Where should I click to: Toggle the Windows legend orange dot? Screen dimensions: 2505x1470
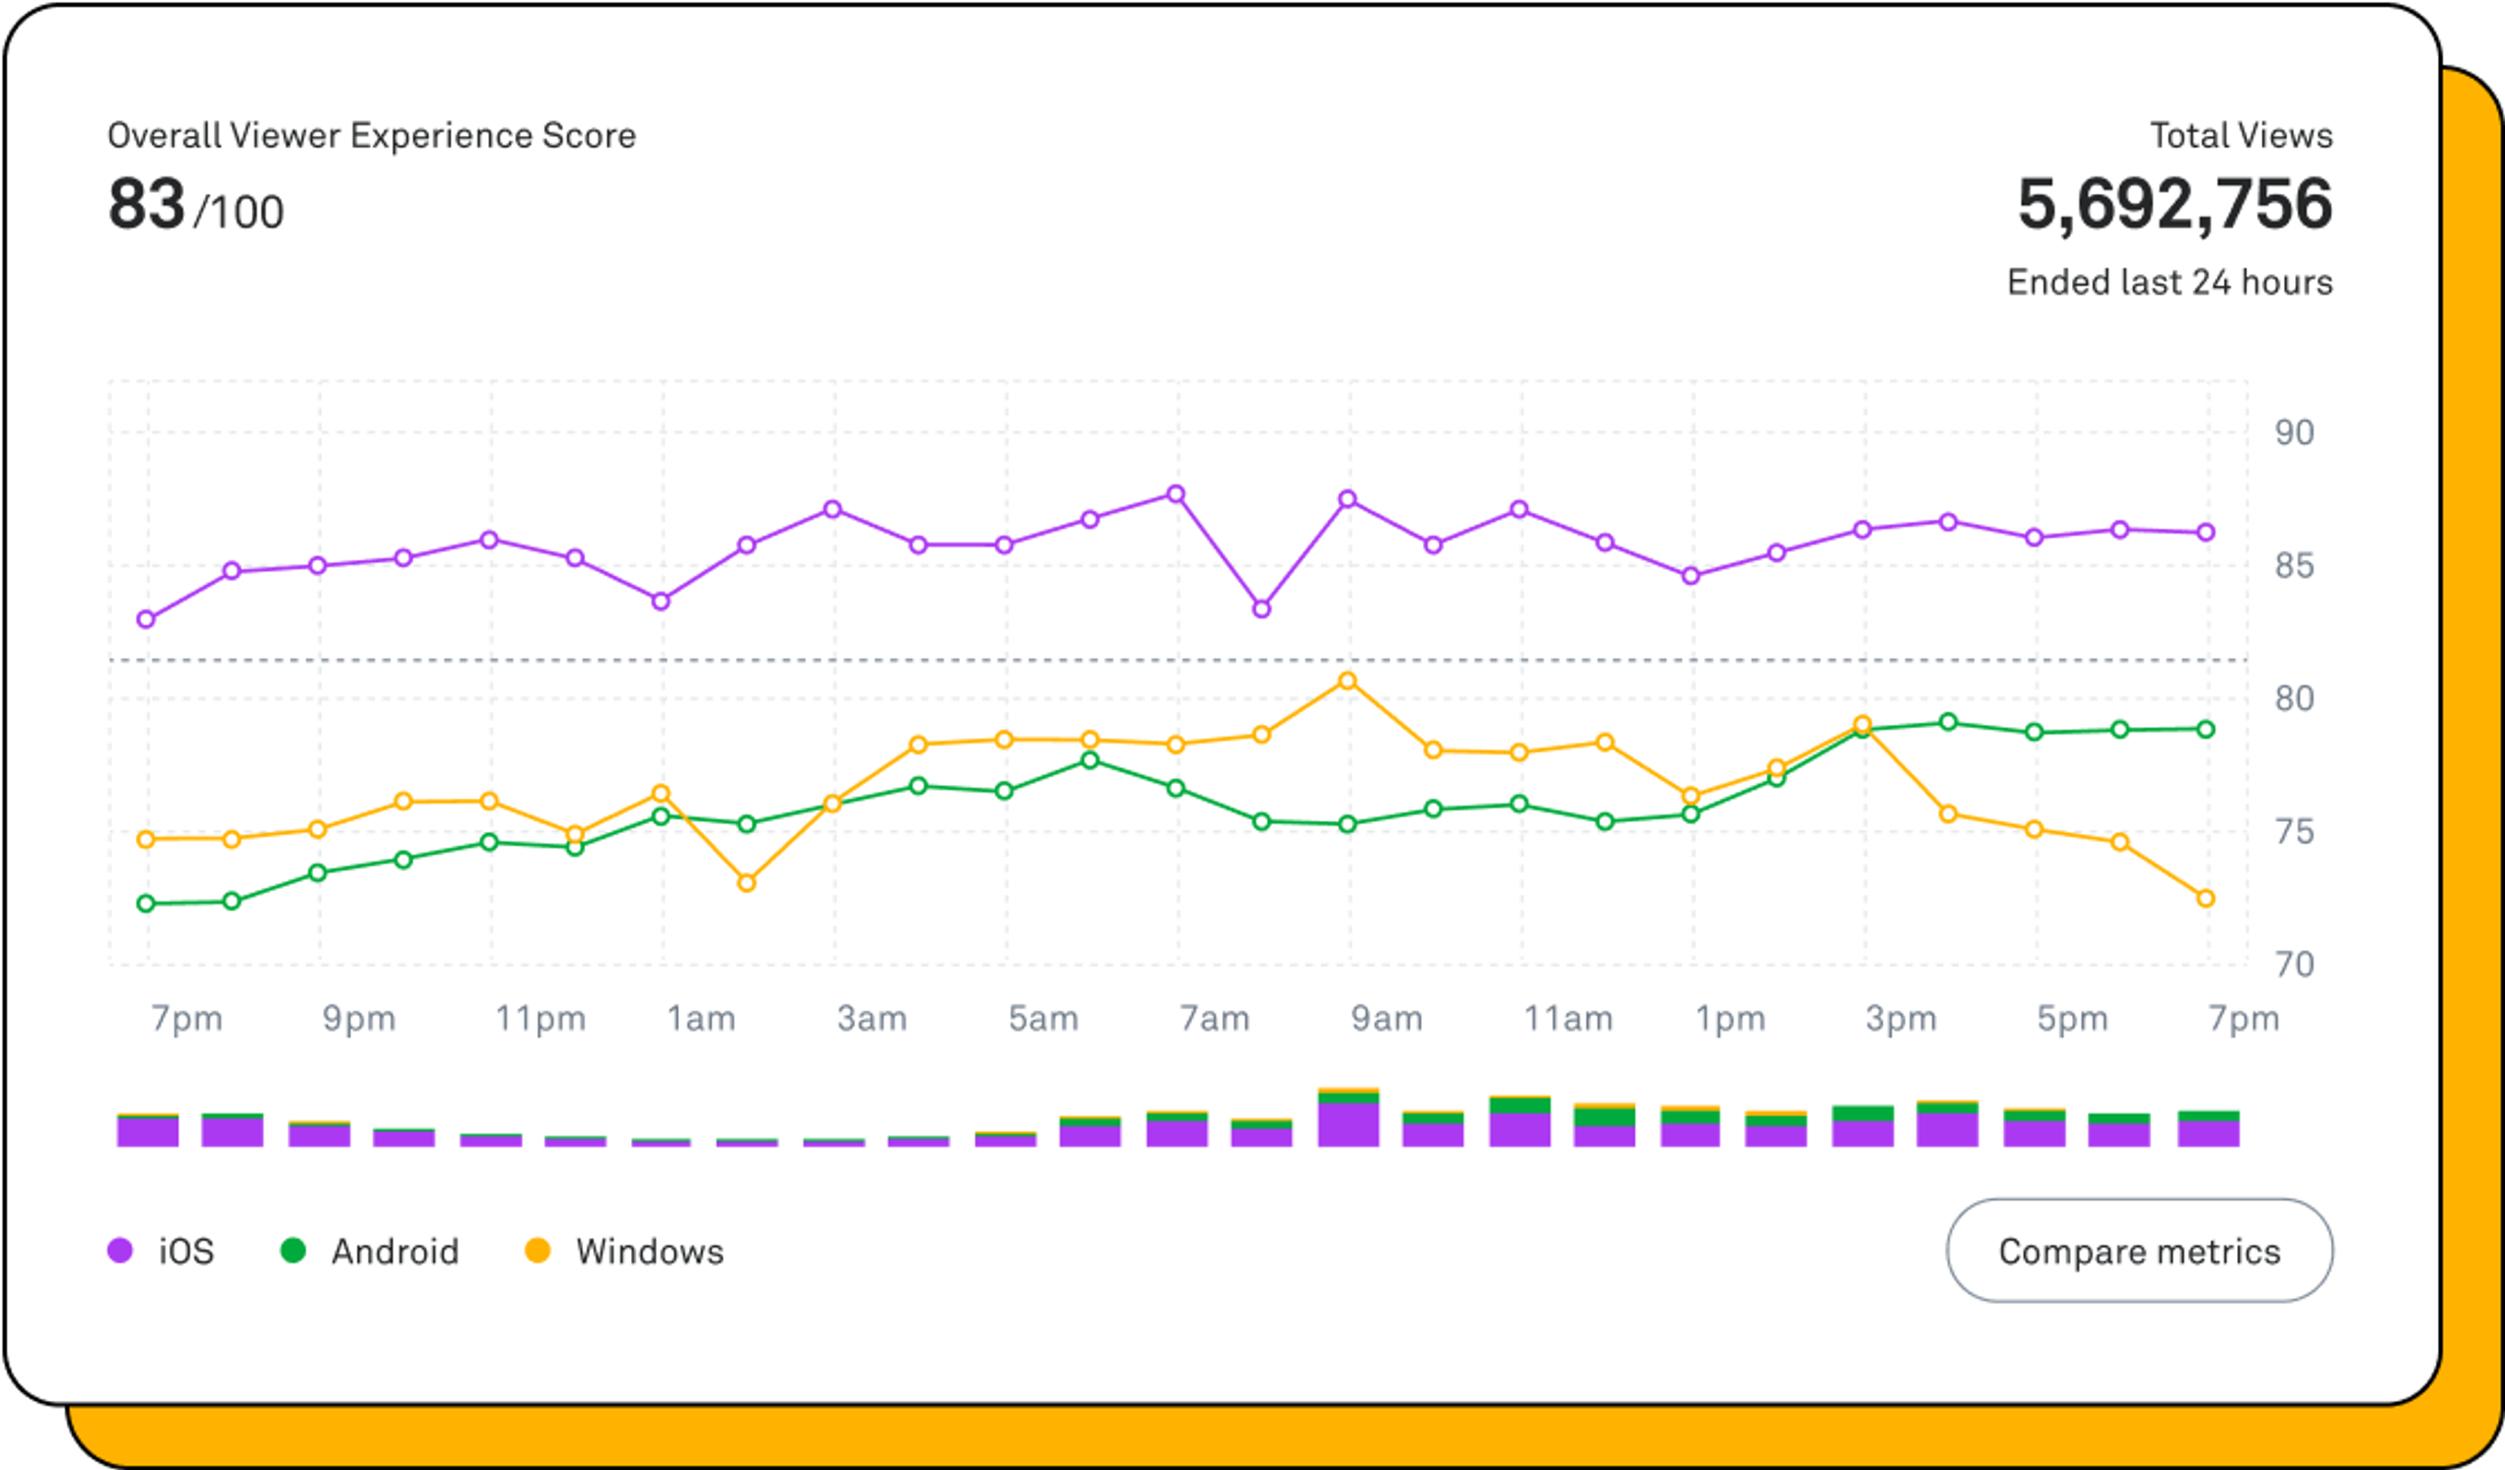[538, 1250]
